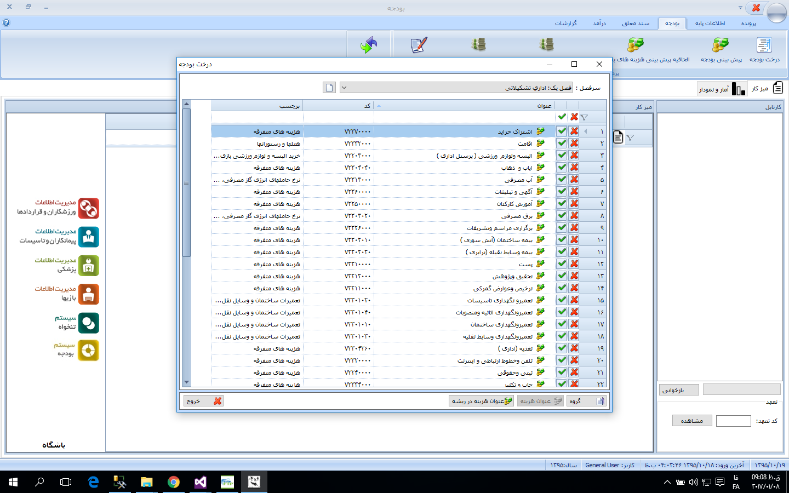Open the grid filter funnel icon

584,117
